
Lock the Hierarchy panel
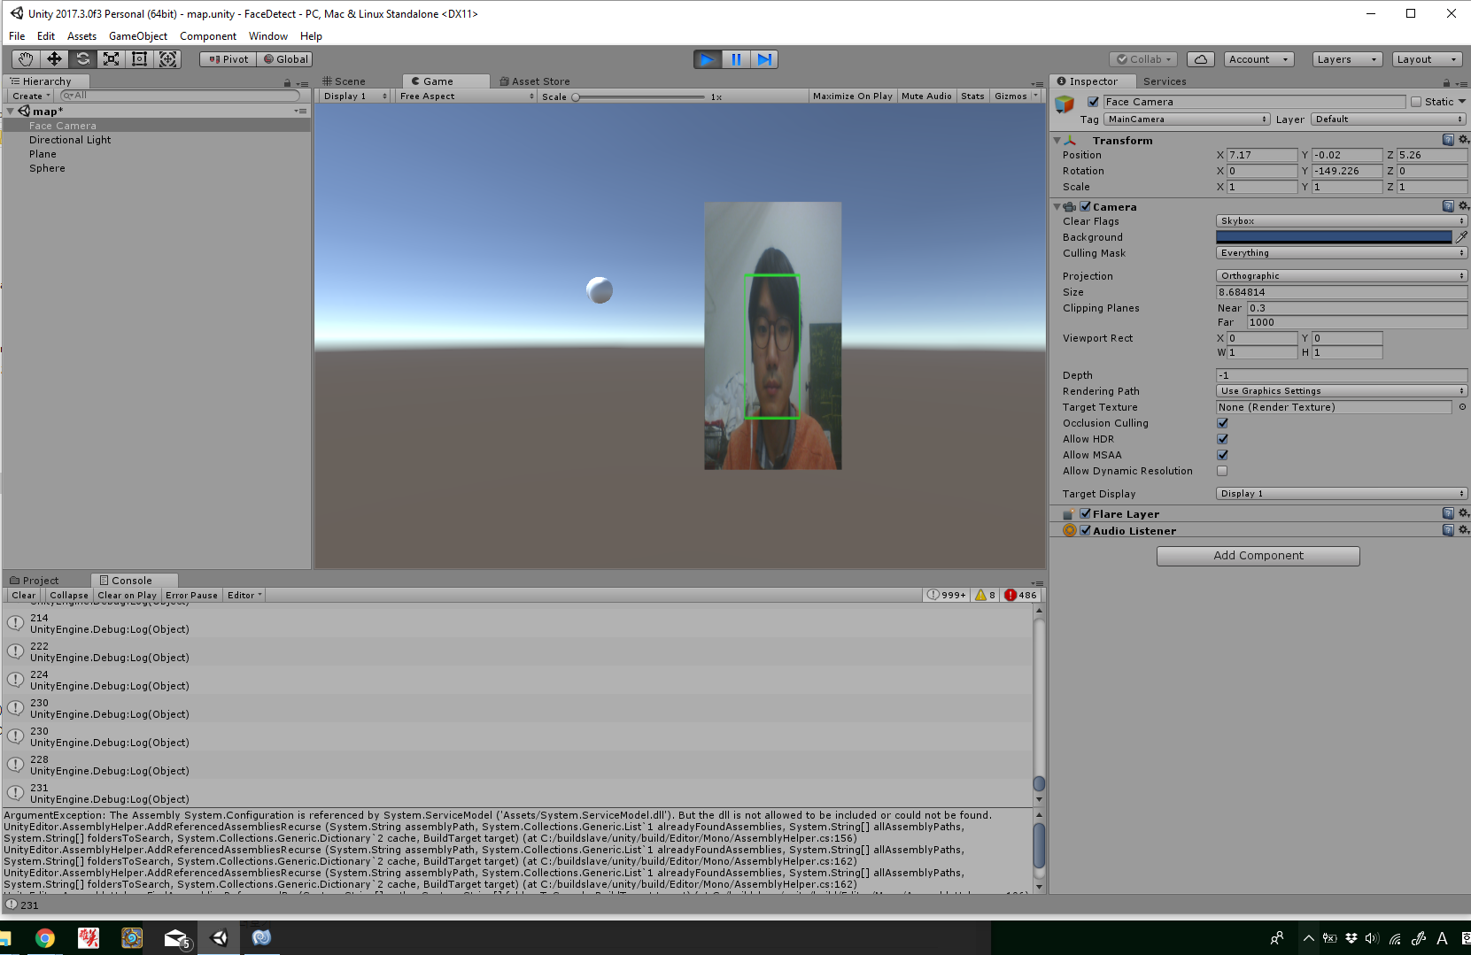pyautogui.click(x=287, y=83)
